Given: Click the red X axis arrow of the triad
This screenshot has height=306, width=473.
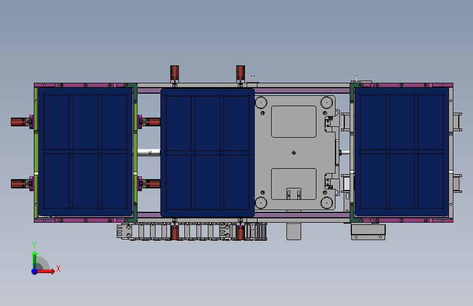Looking at the screenshot, I should (x=46, y=271).
